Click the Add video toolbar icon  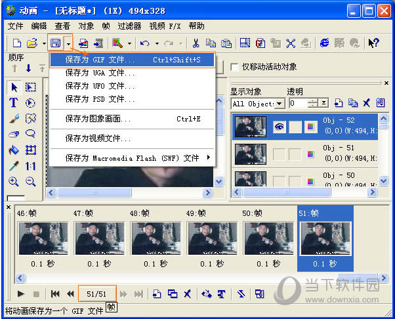[x=98, y=43]
